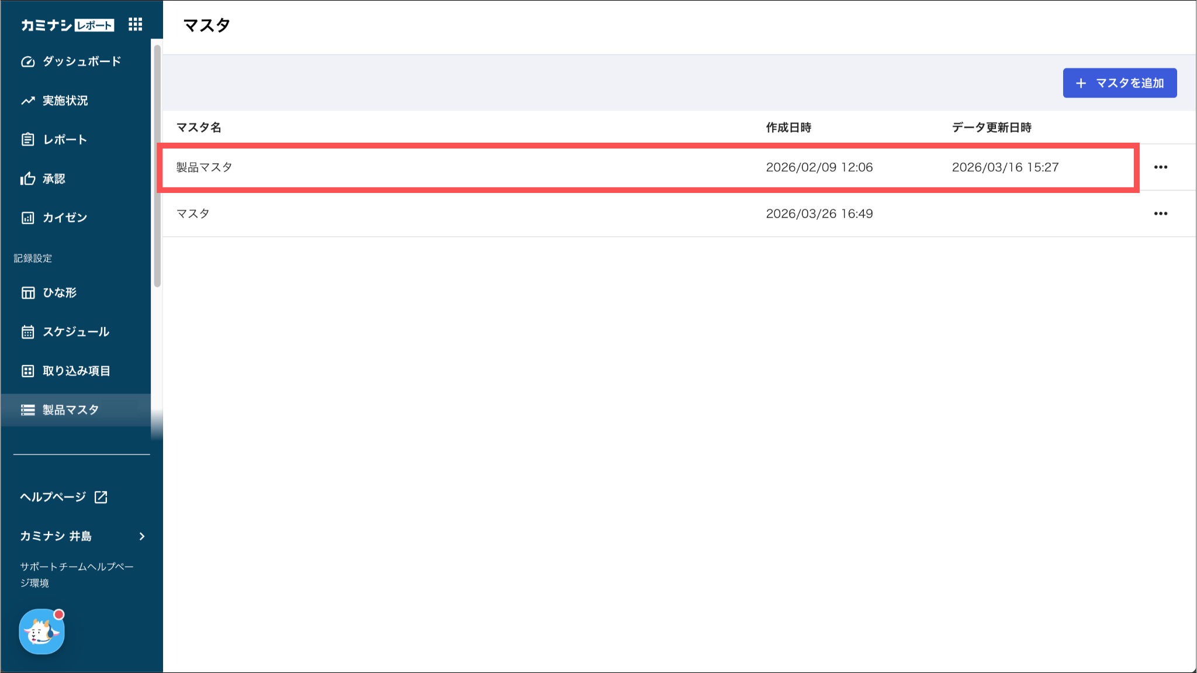This screenshot has height=673, width=1197.
Task: Open the マスタ table row
Action: [x=193, y=213]
